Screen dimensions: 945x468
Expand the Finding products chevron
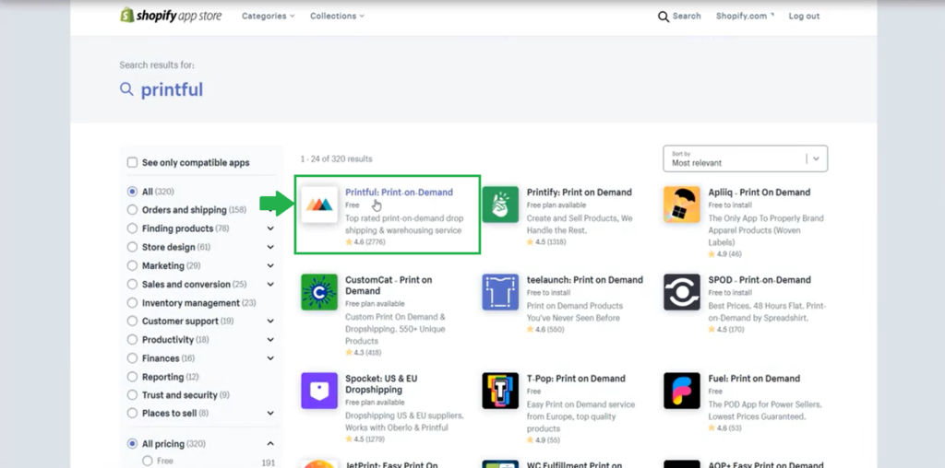click(270, 228)
